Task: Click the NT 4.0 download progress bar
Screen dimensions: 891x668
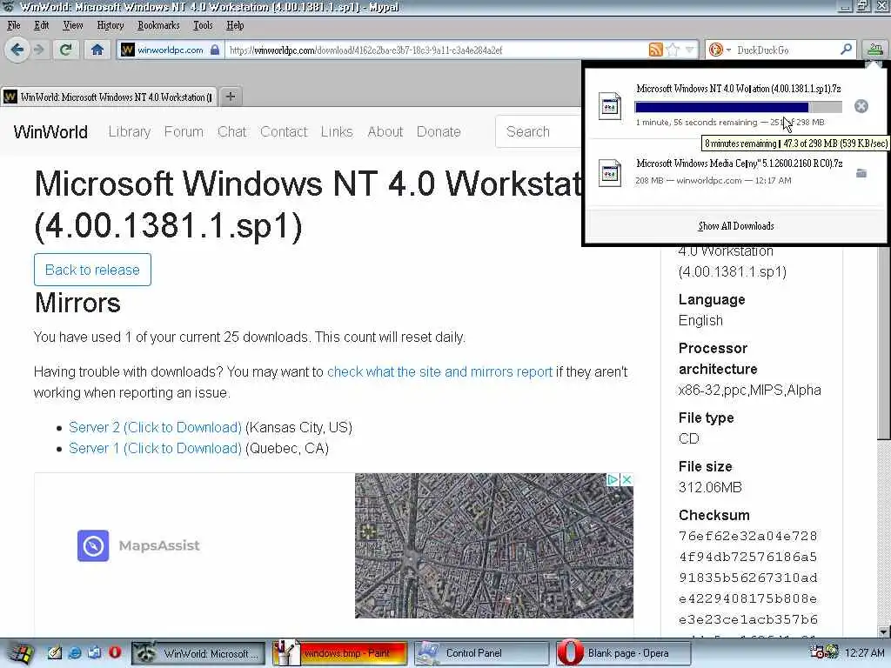Action: (738, 107)
